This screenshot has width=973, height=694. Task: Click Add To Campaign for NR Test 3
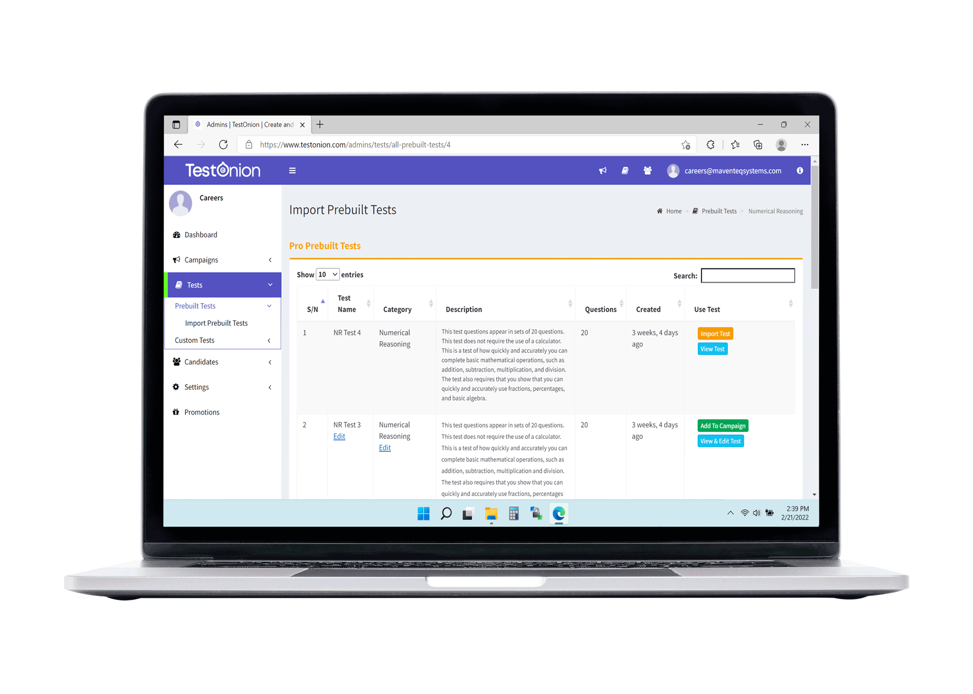point(723,426)
